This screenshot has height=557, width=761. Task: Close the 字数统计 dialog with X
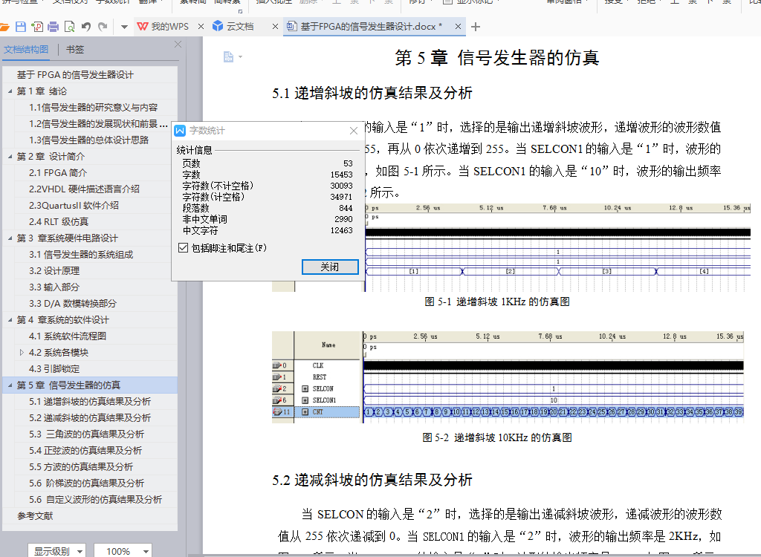pos(354,131)
